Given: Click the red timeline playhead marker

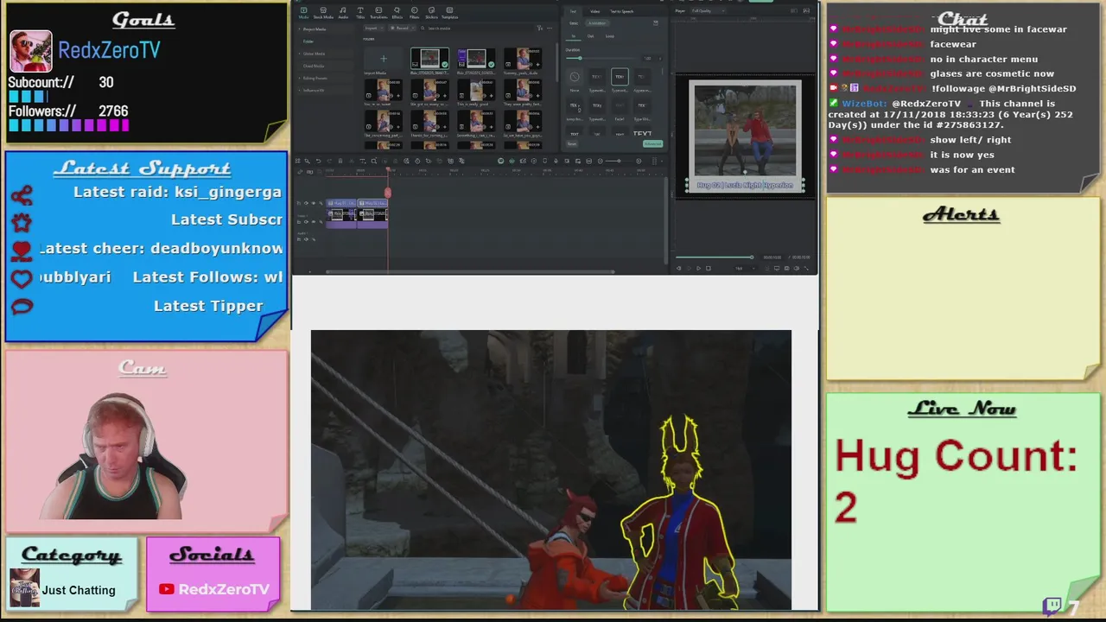Looking at the screenshot, I should click(x=388, y=193).
